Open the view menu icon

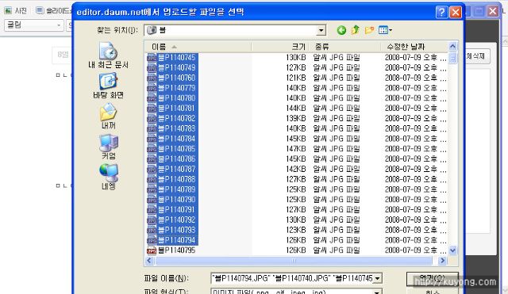click(x=385, y=30)
